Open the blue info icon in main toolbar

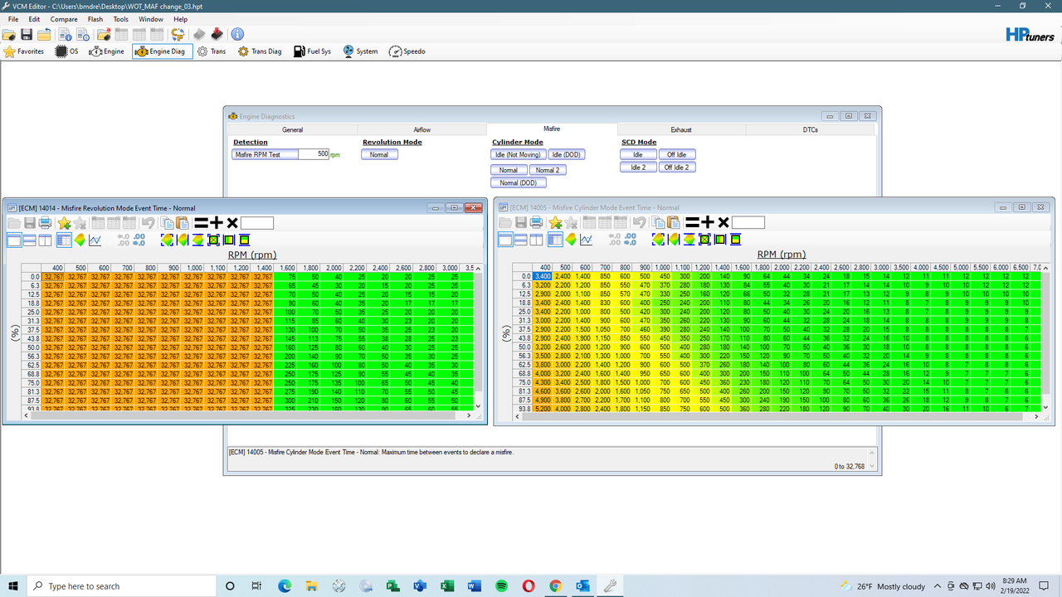[237, 34]
